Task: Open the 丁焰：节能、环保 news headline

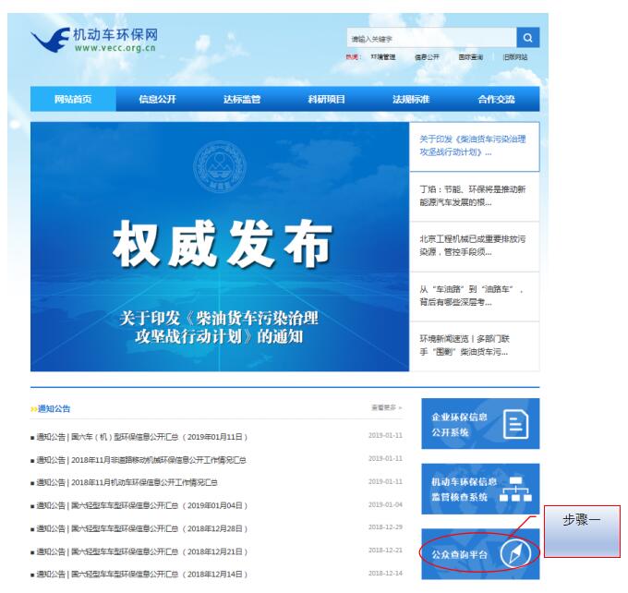Action: click(x=474, y=197)
